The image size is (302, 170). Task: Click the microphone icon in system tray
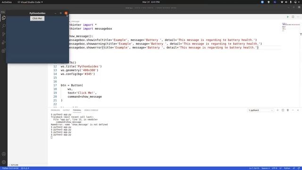(x=291, y=2)
